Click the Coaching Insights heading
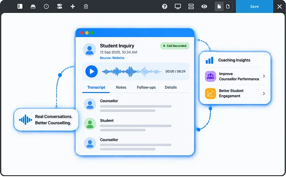 (x=234, y=60)
